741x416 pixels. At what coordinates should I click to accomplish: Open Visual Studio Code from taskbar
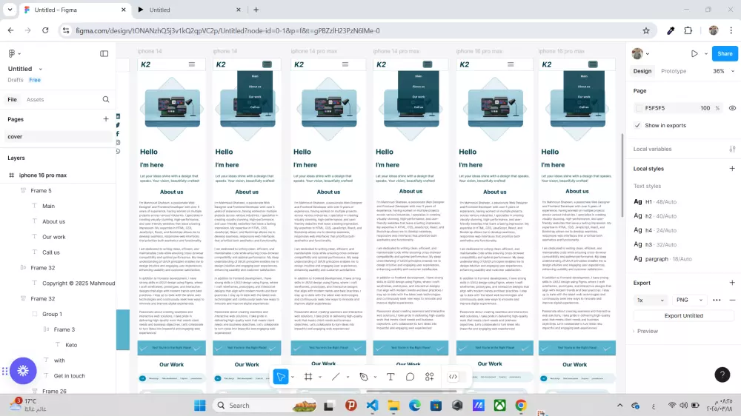pyautogui.click(x=372, y=405)
